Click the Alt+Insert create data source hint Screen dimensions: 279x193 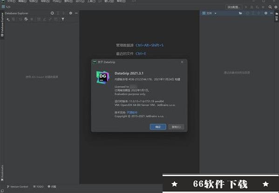[x=42, y=77]
